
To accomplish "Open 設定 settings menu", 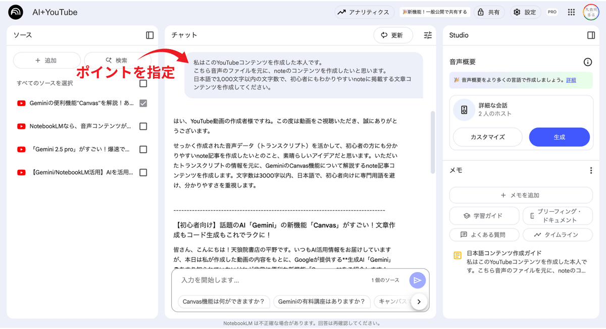I will [x=525, y=12].
